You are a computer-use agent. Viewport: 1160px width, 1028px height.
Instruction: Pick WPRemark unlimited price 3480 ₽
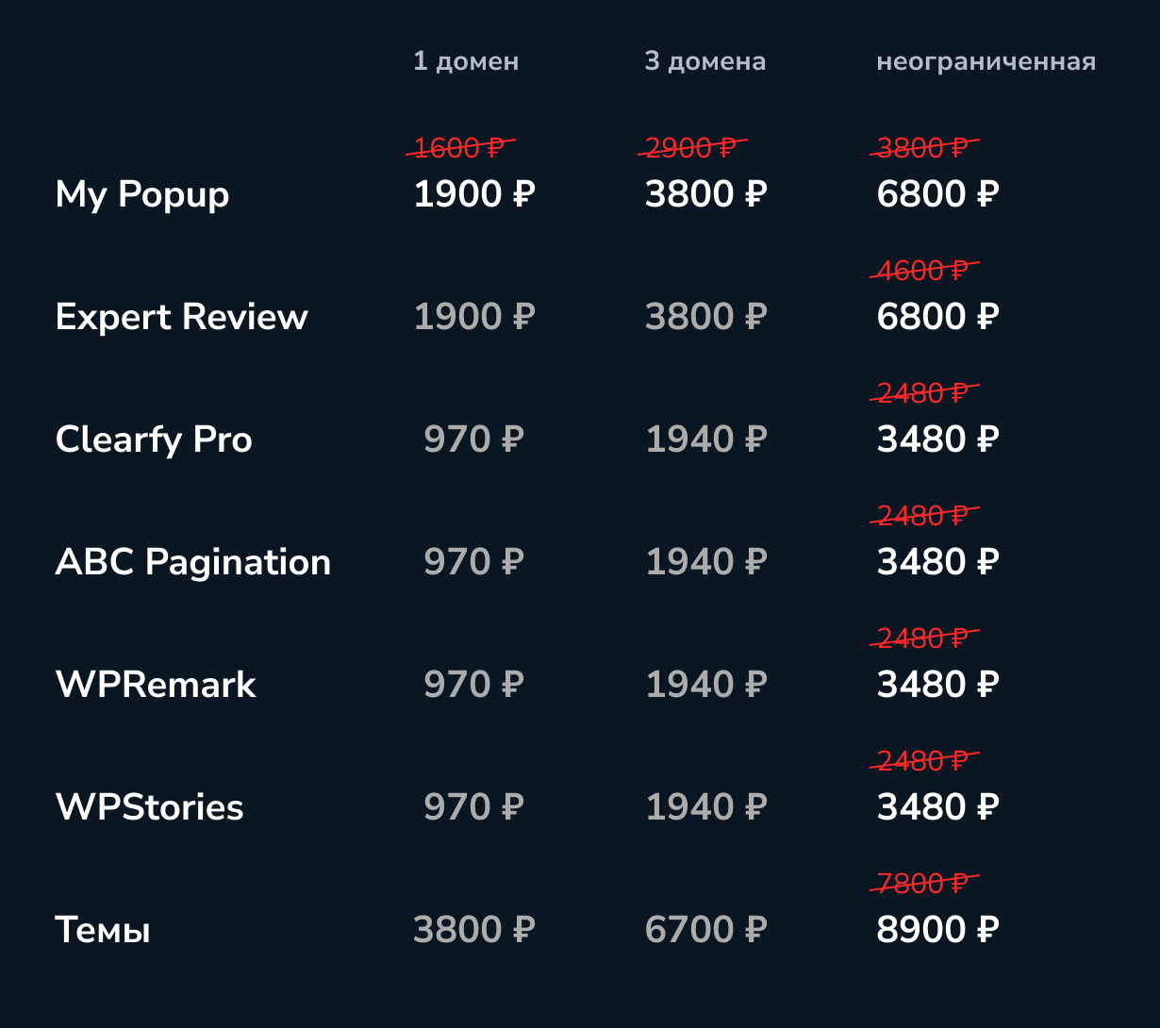point(937,685)
